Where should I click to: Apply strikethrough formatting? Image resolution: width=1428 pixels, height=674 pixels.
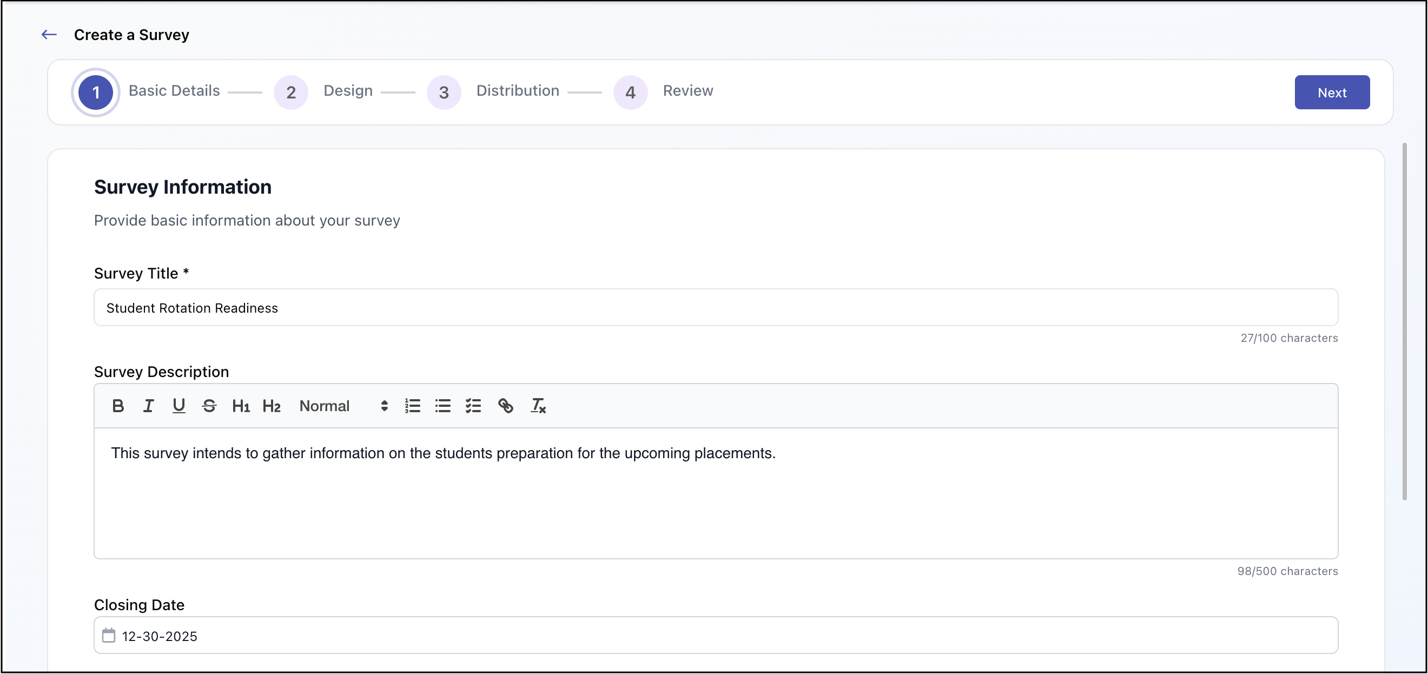(209, 406)
